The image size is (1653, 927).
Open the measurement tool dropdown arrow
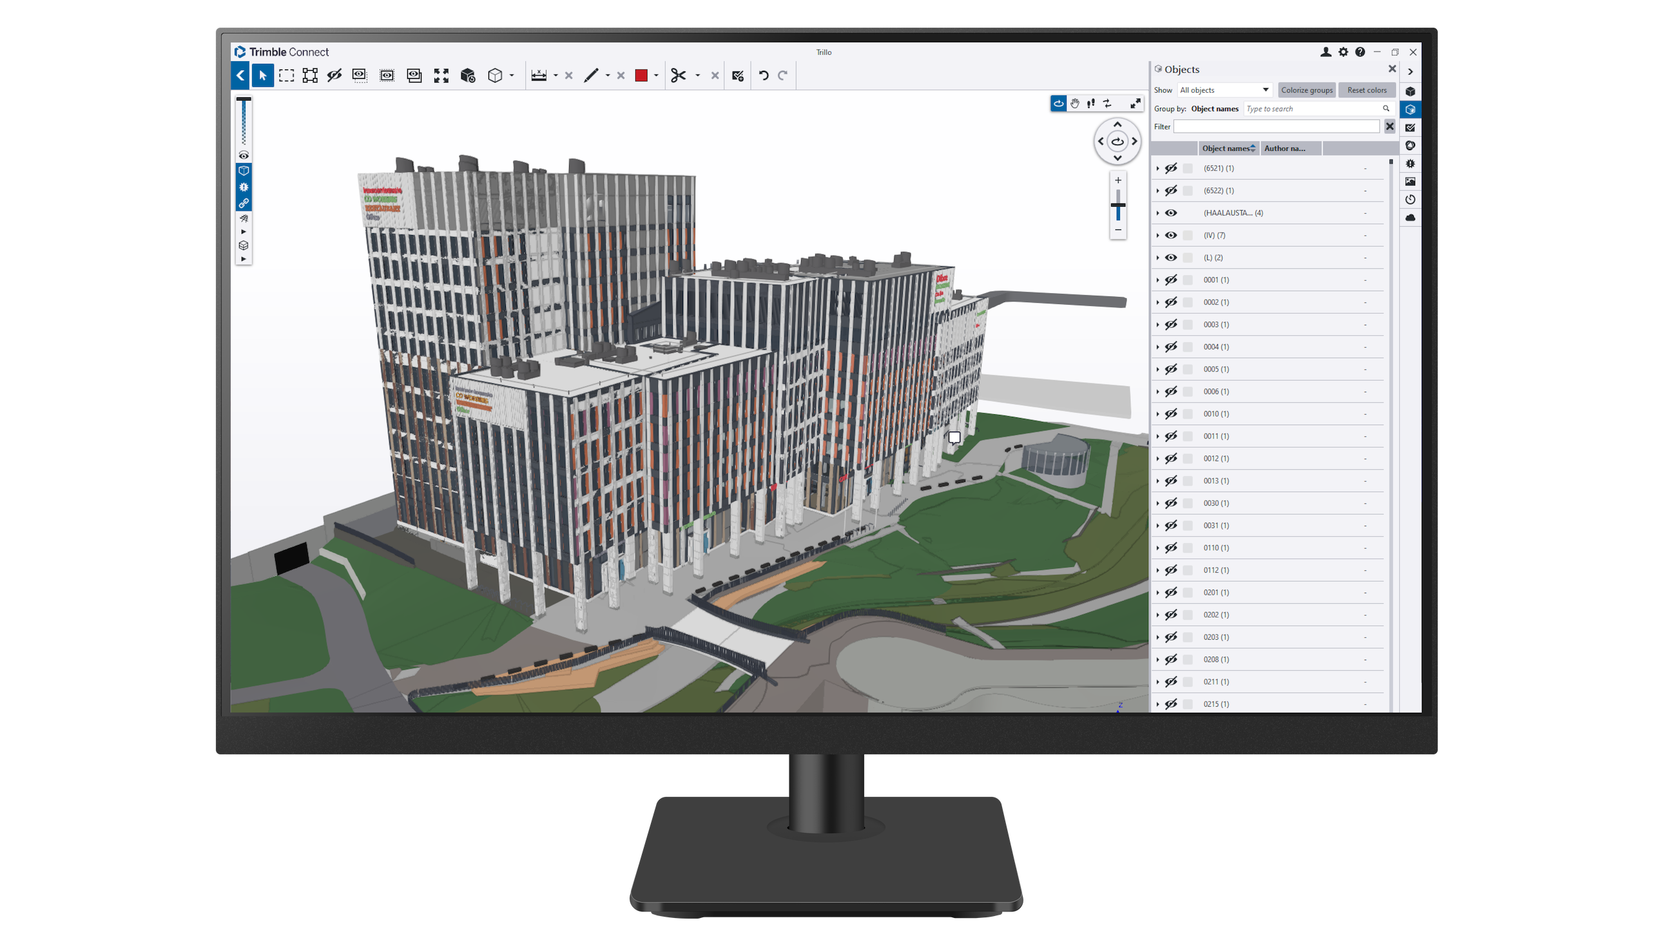coord(555,75)
